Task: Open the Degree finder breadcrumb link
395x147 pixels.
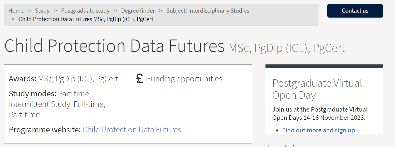Action: click(138, 11)
